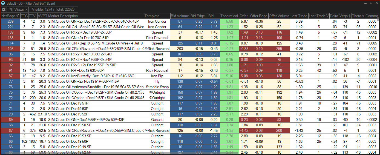
Task: Click the Views button
Action: [19, 10]
